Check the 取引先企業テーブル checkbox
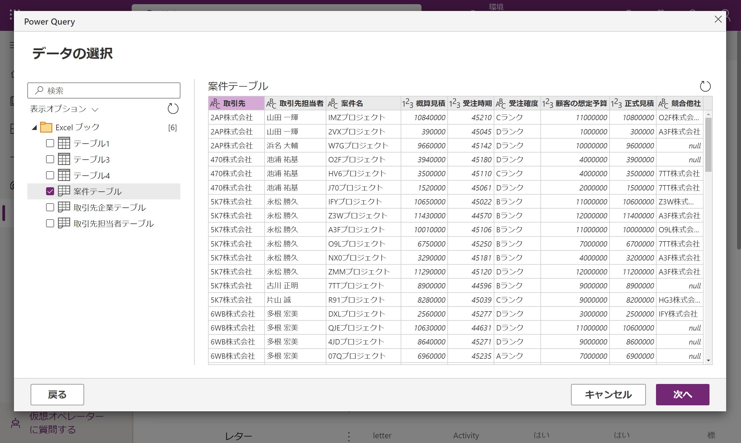 [50, 207]
